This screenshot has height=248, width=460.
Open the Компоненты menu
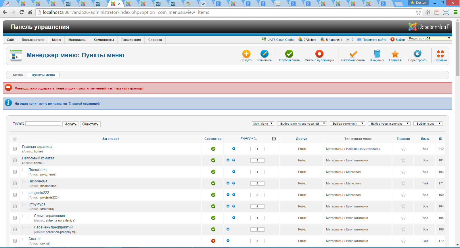(104, 40)
